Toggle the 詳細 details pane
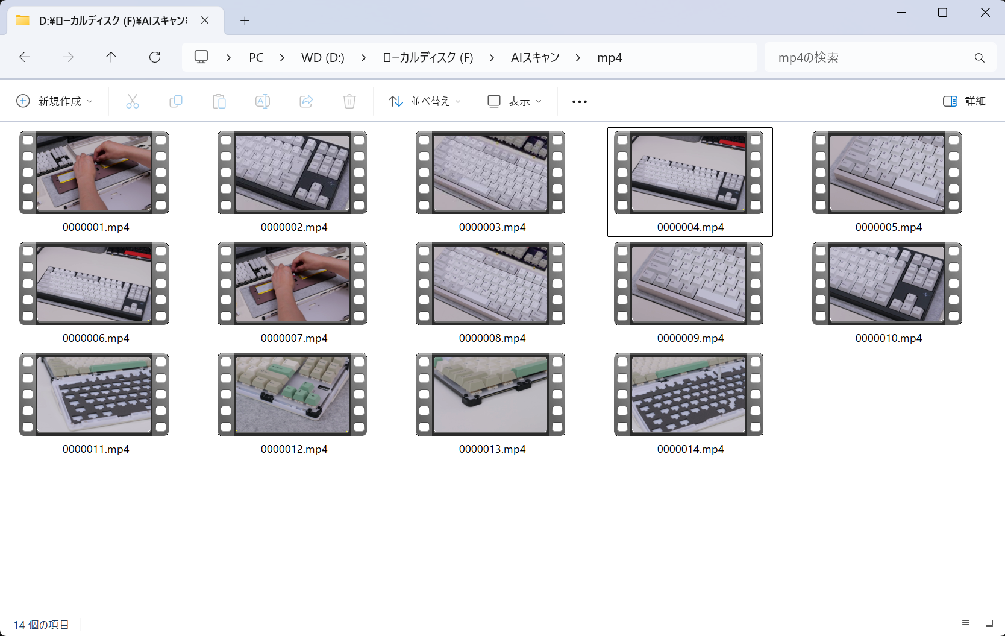This screenshot has height=636, width=1005. (x=964, y=101)
